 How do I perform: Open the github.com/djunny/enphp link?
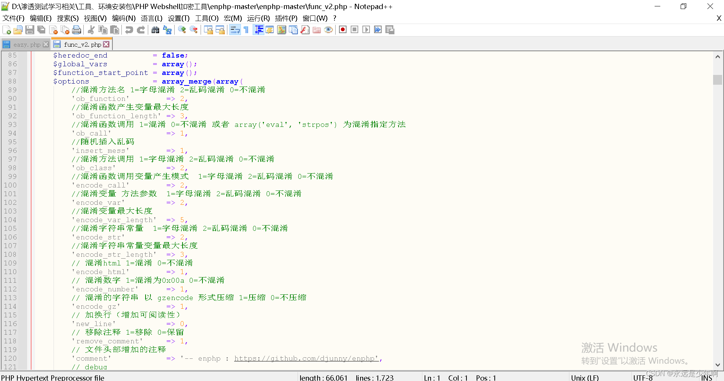tap(306, 358)
